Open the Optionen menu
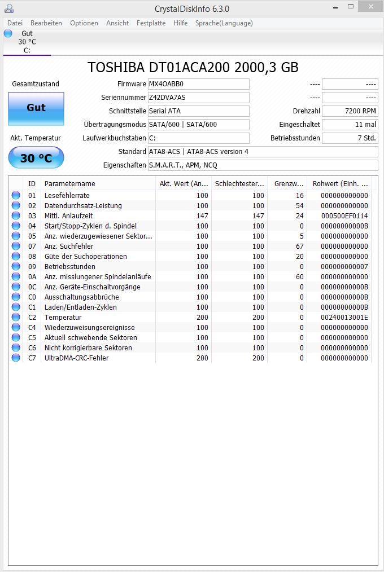 click(84, 23)
